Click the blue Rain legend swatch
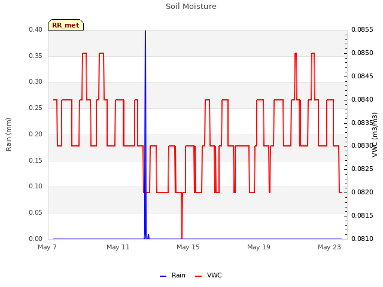This screenshot has height=287, width=383. (x=163, y=276)
